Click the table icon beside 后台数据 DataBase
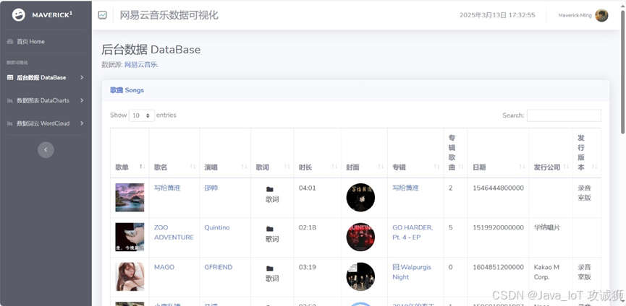The height and width of the screenshot is (306, 626). pyautogui.click(x=10, y=78)
